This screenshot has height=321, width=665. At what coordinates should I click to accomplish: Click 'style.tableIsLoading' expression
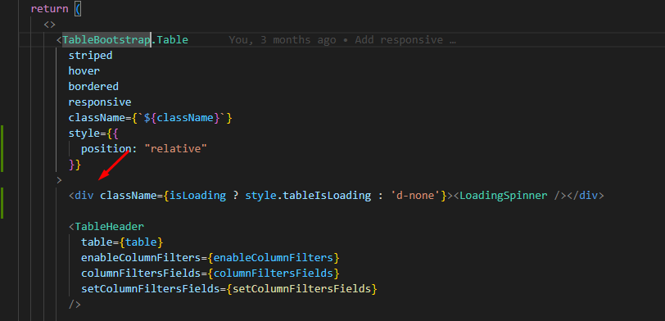click(308, 196)
